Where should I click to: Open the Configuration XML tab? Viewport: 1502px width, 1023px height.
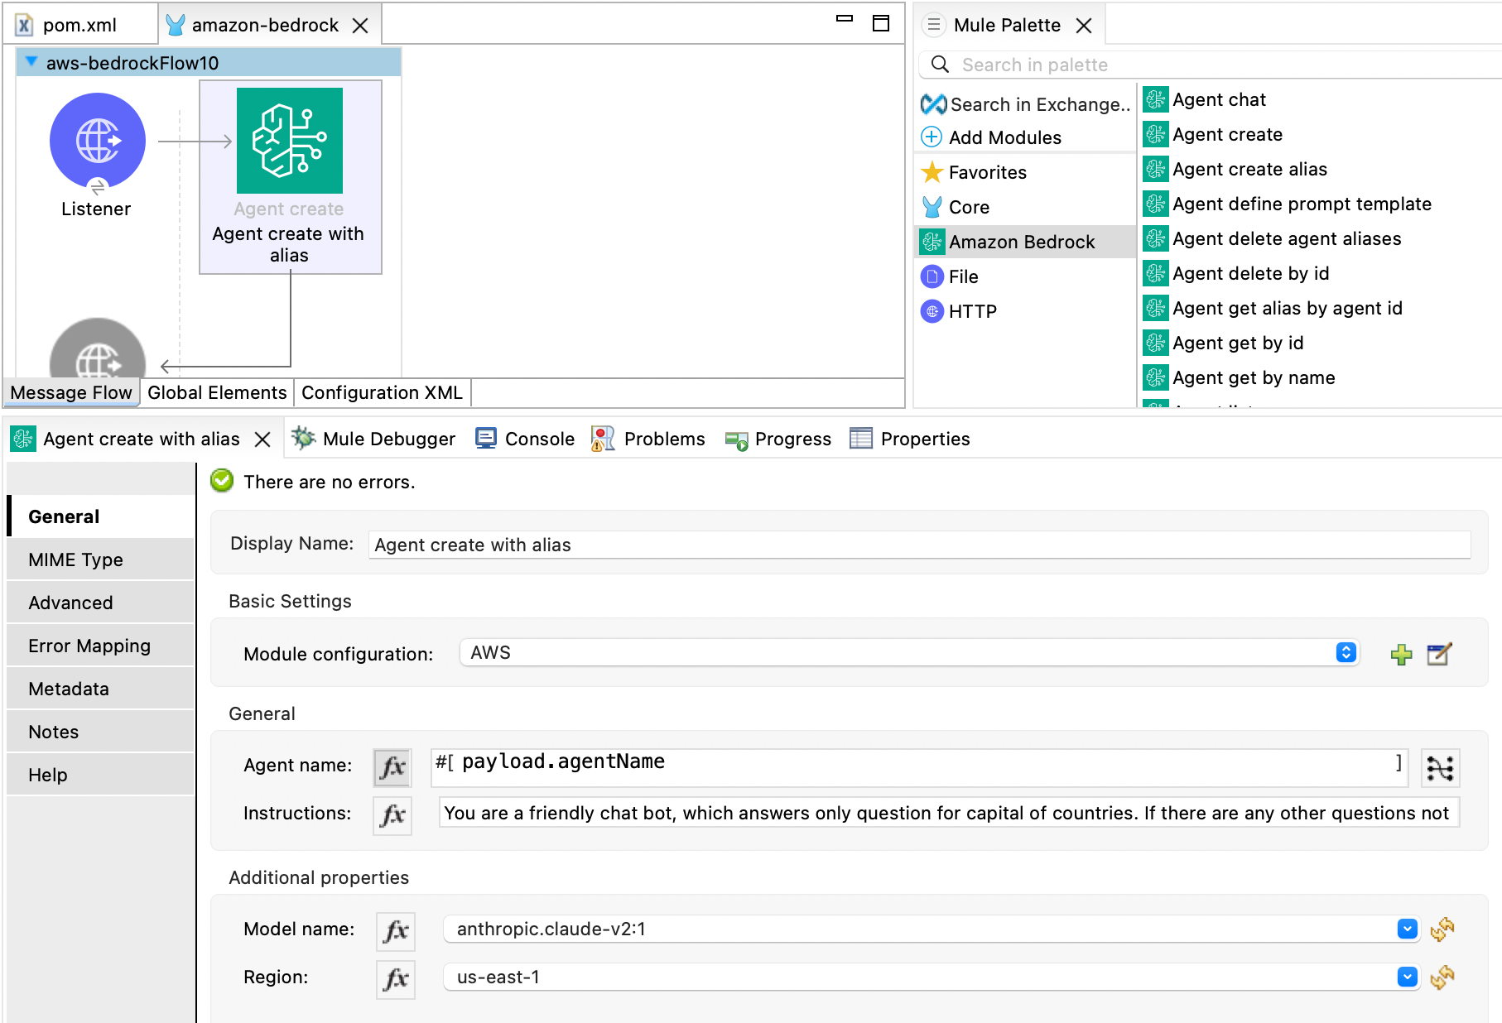(x=382, y=392)
